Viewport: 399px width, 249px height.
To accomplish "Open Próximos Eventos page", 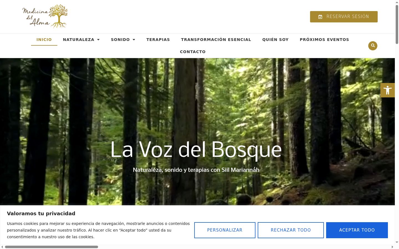I will click(324, 40).
